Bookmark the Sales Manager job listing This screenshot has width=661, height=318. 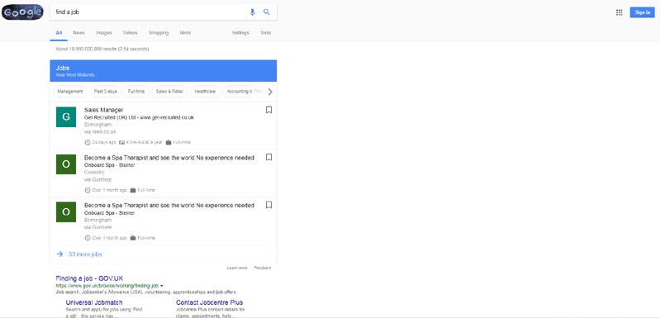[269, 110]
